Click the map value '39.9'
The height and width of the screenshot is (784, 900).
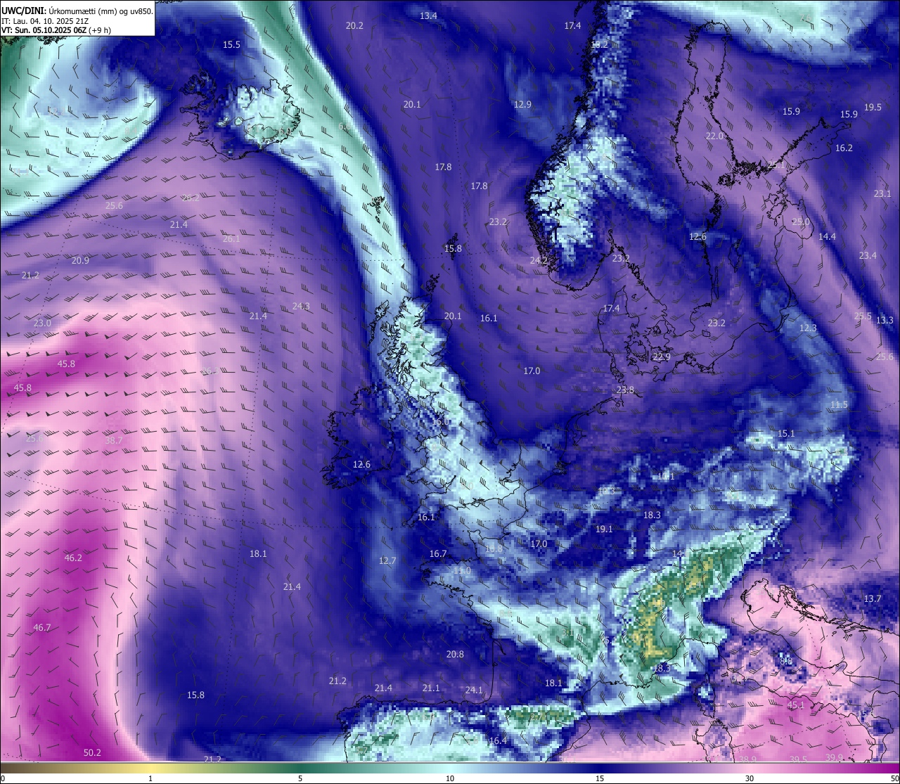[x=834, y=757]
